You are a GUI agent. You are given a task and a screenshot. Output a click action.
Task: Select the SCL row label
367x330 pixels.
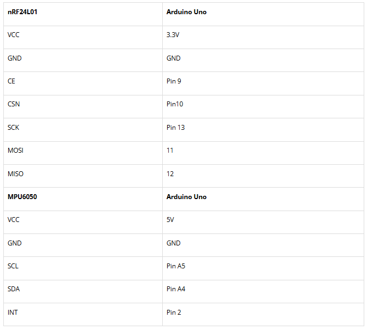point(13,266)
